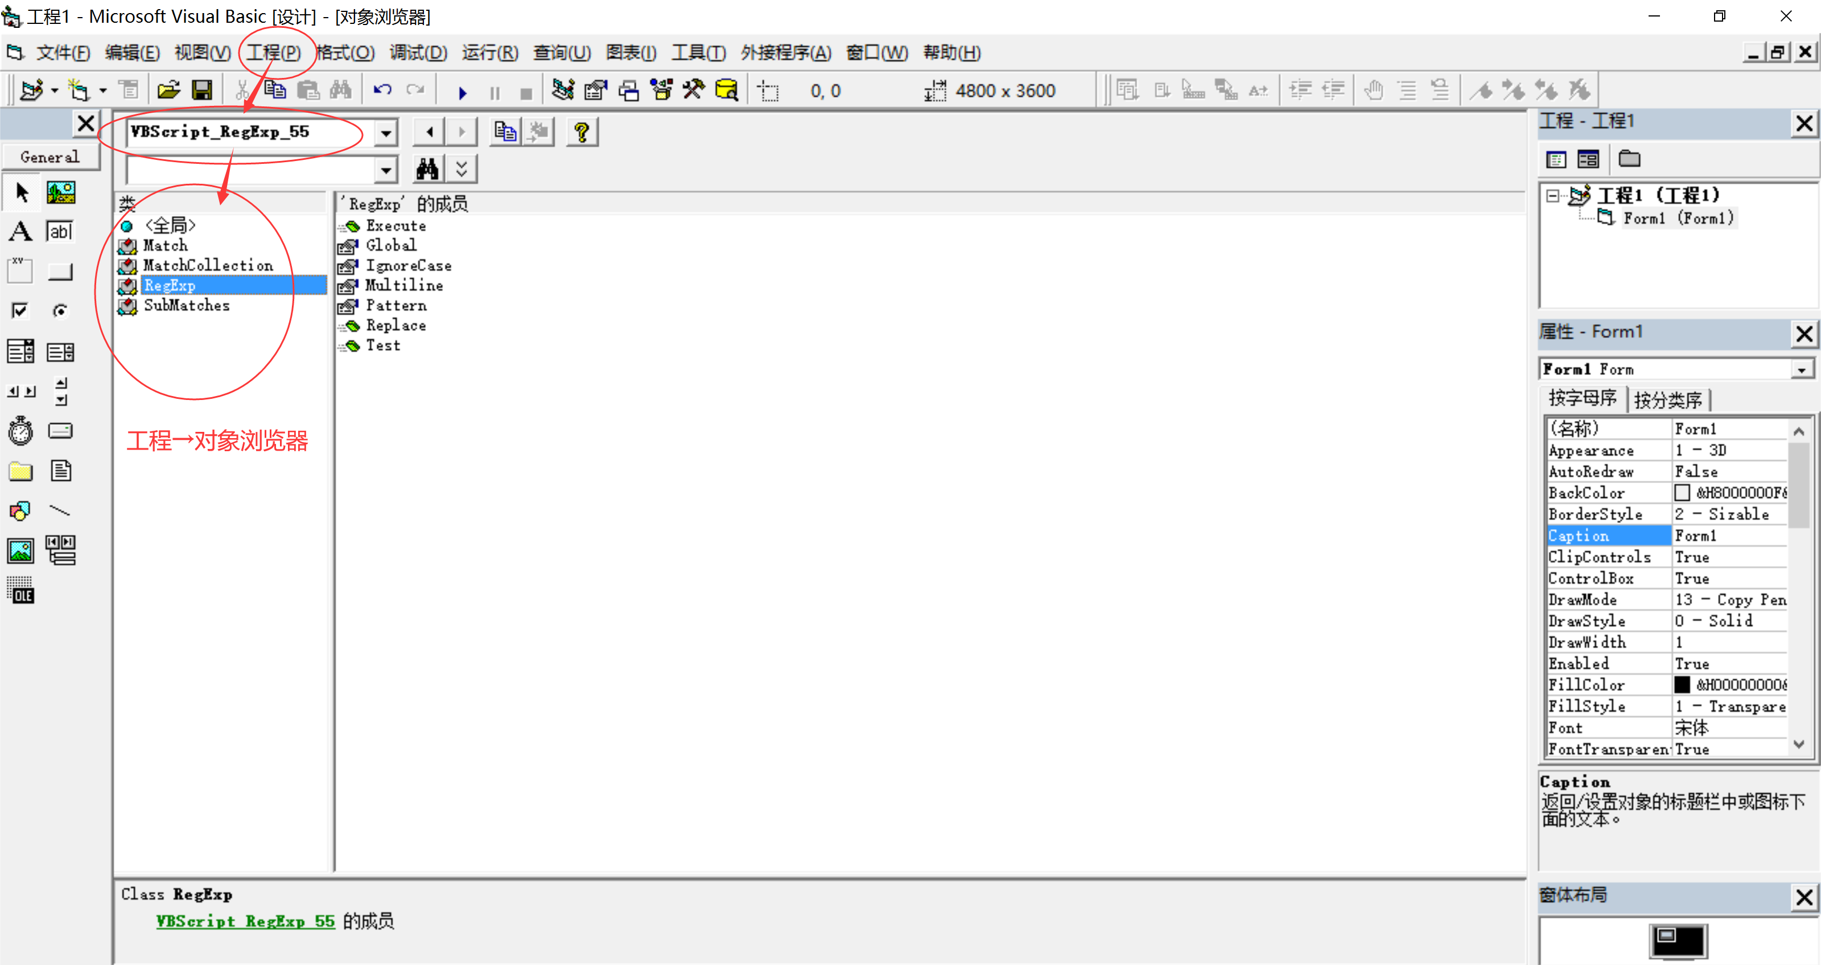Click the Project Explorer toolbar icon
Screen dimensions: 1821x965
563,90
